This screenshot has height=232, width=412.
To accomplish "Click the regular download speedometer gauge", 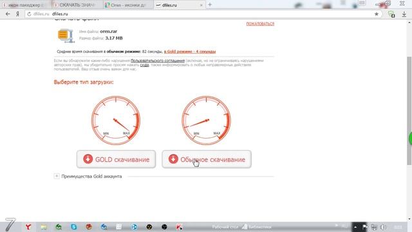I will pyautogui.click(x=206, y=121).
